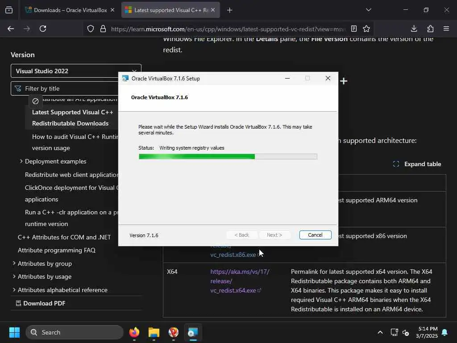Select the Latest supported Visual C++ tab
The width and height of the screenshot is (457, 343).
(170, 10)
